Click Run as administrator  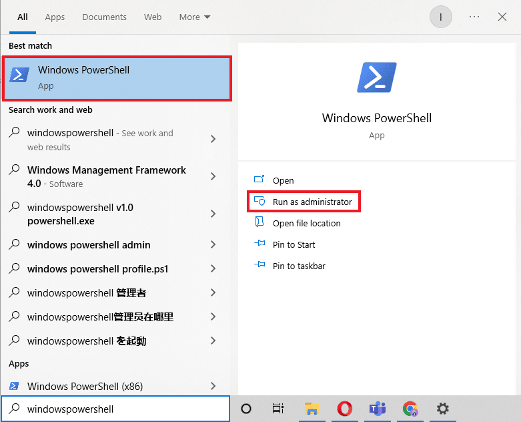pyautogui.click(x=312, y=202)
